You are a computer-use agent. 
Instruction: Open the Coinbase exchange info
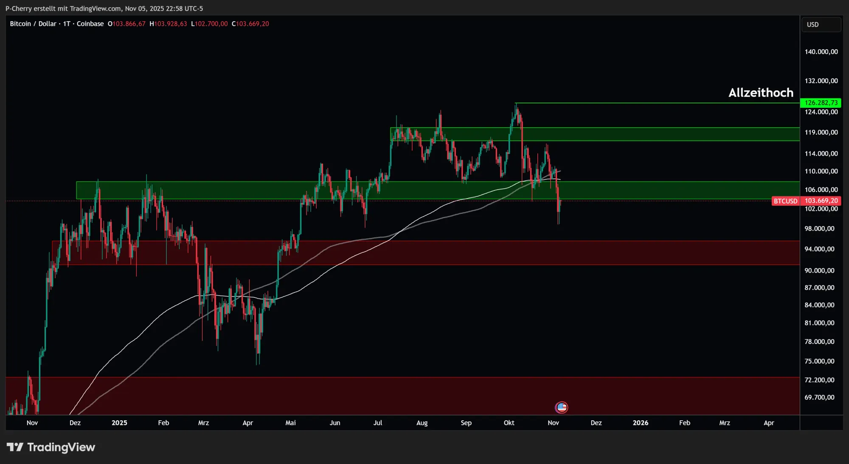pos(90,24)
